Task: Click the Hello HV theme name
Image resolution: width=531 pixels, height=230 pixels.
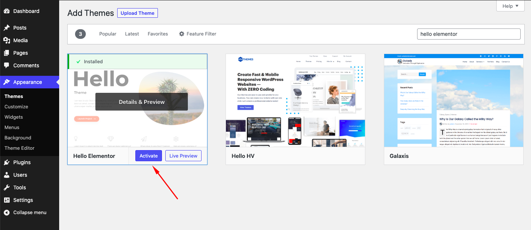Action: coord(243,156)
